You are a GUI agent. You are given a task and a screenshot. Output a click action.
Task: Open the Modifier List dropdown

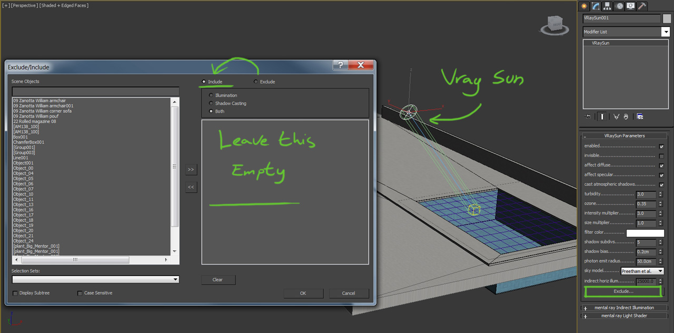666,32
